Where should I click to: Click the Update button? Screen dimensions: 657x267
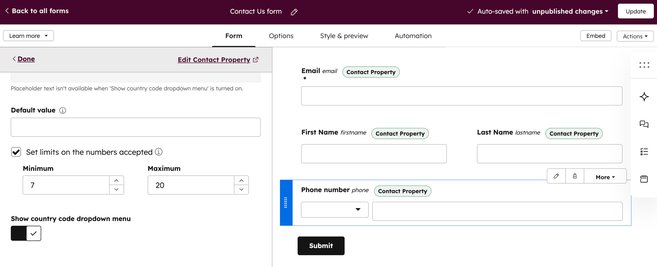pos(635,11)
